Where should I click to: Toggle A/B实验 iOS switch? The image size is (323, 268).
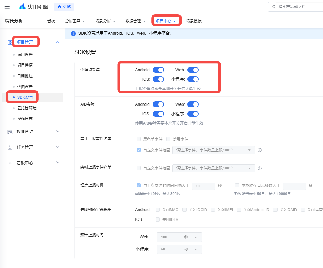(x=158, y=114)
